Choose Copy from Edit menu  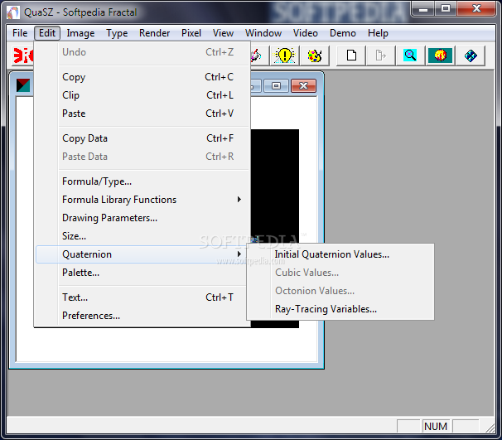click(142, 77)
